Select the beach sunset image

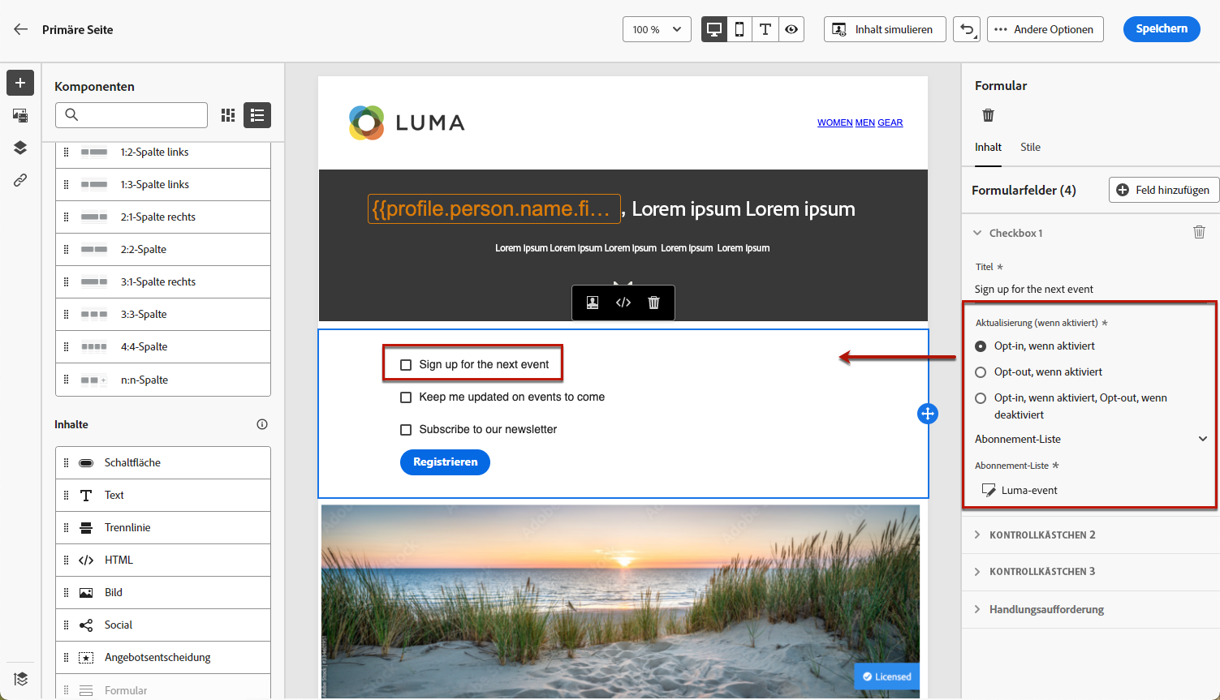620,600
